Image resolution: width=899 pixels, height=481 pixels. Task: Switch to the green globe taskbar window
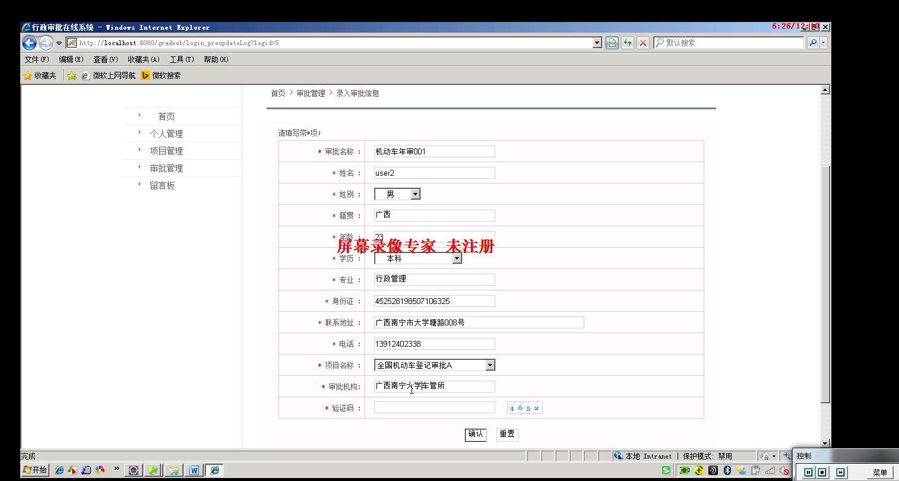click(x=153, y=470)
